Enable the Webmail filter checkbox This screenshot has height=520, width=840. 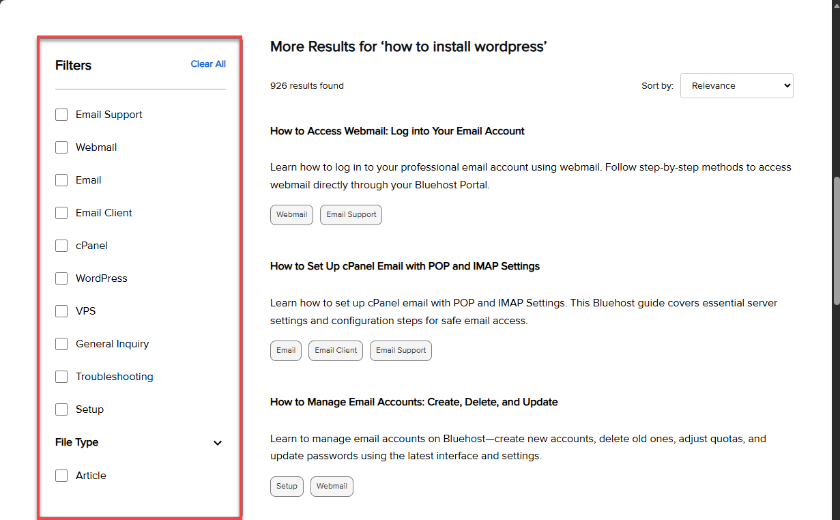(x=61, y=147)
